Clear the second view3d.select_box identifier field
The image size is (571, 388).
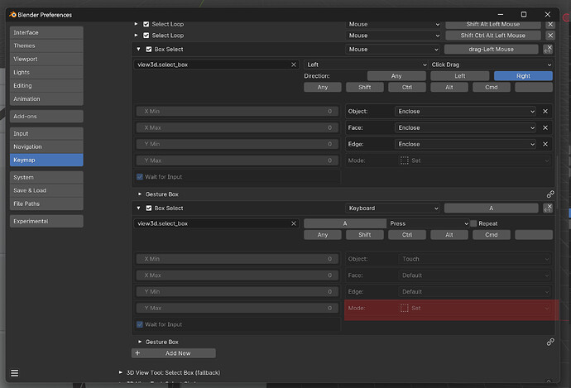pos(294,223)
